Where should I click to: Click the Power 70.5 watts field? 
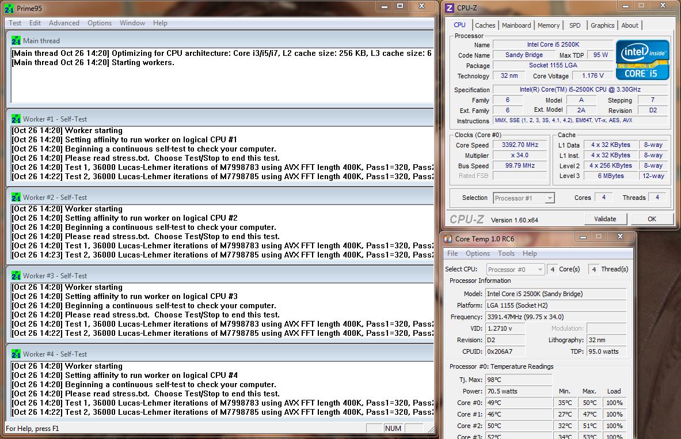tap(519, 391)
